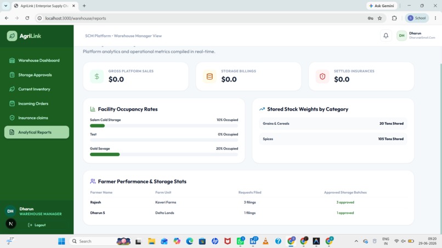Click the shield icon on Settled Insurances

322,76
